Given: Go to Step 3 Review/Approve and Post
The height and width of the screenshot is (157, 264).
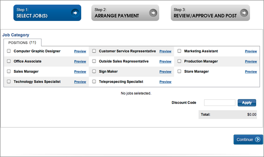Looking at the screenshot, I should click(210, 13).
